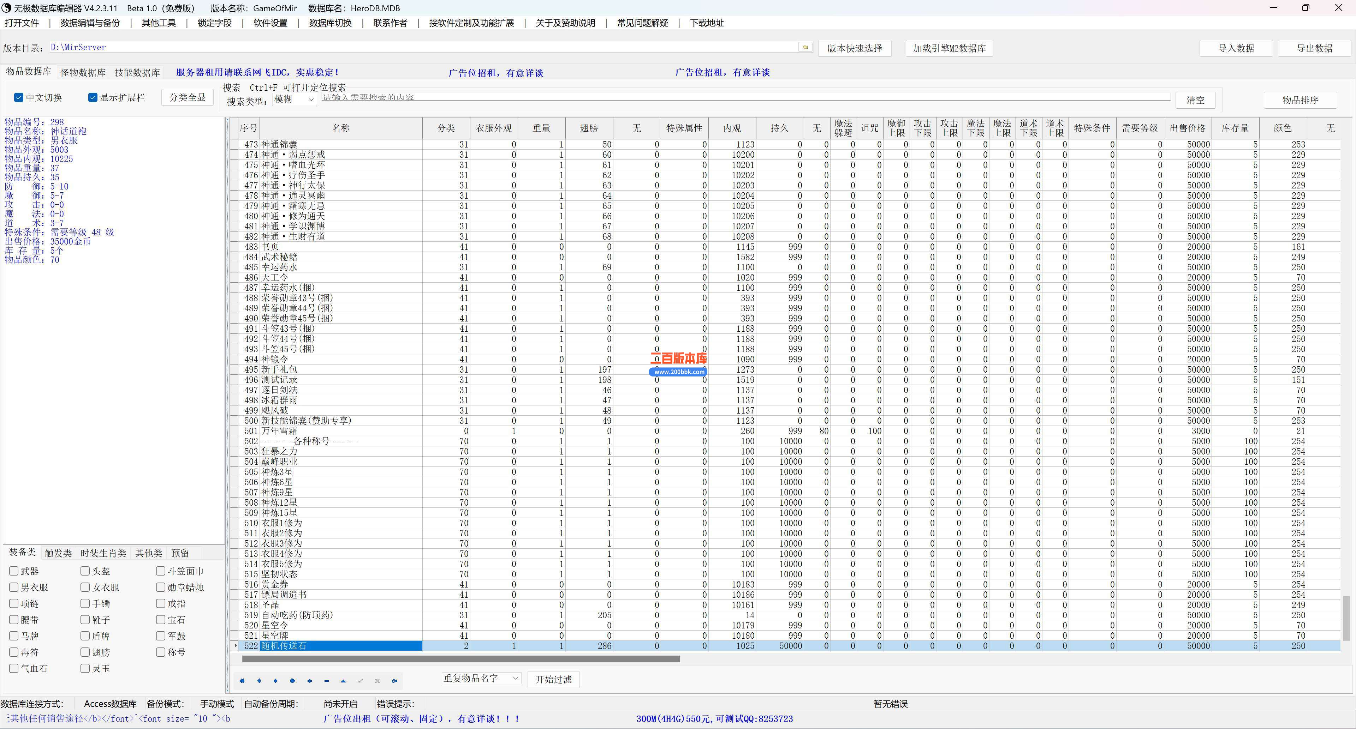
Task: Enable the 头盔 filter checkbox
Action: pos(85,571)
